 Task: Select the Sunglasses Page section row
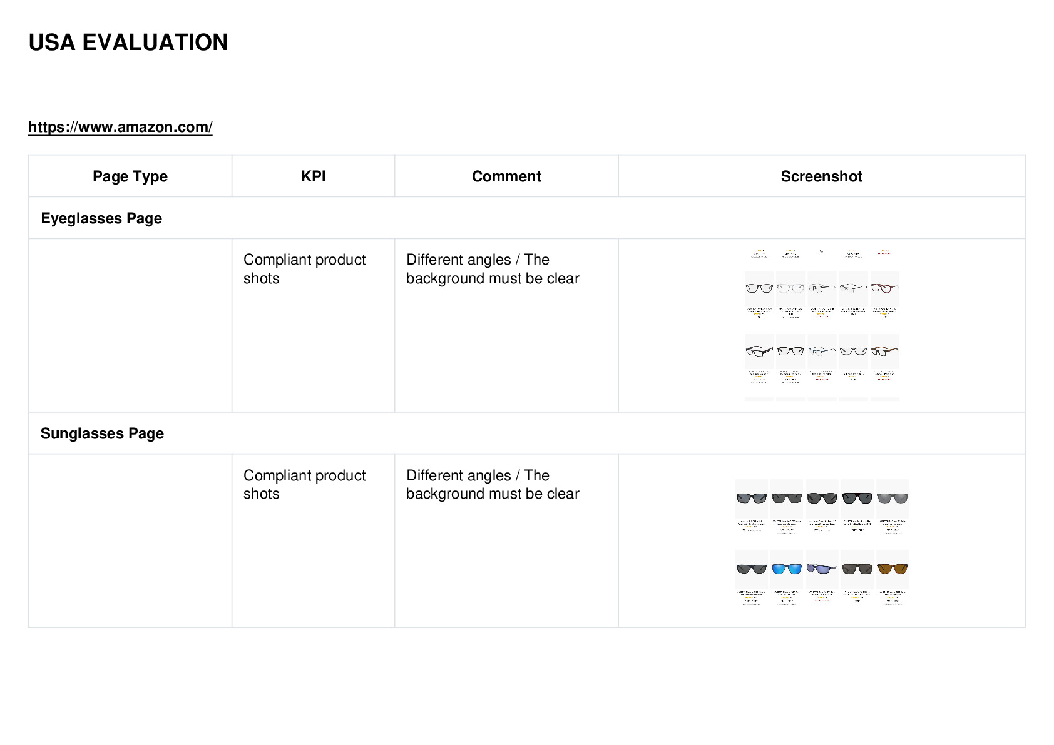(527, 433)
